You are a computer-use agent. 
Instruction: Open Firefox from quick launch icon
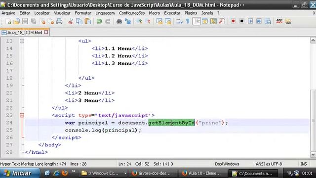coord(65,173)
